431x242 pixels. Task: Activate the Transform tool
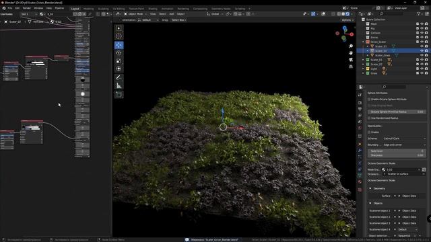click(x=119, y=69)
